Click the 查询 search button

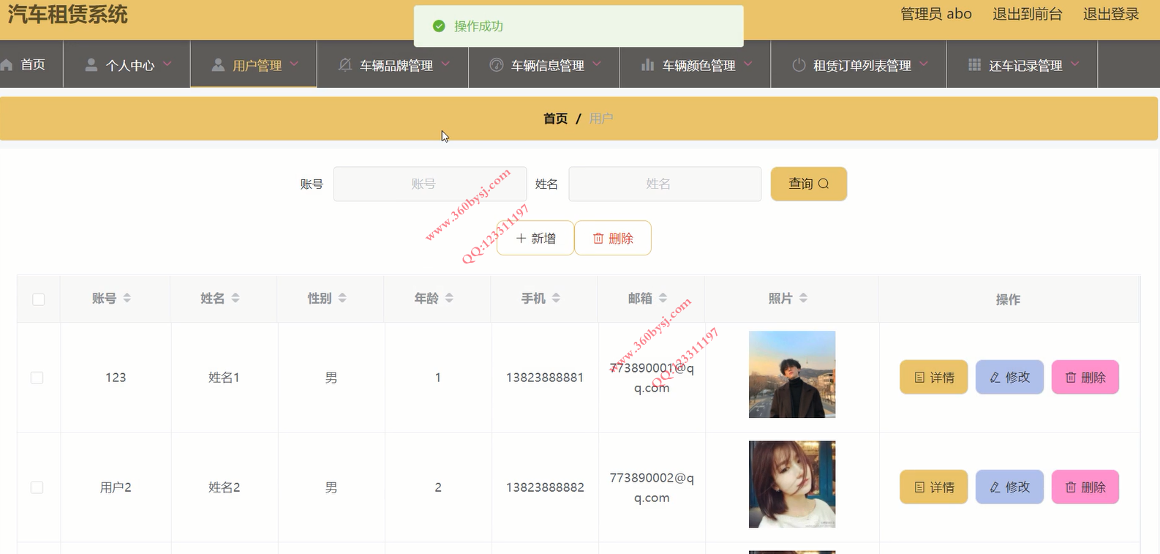(809, 184)
